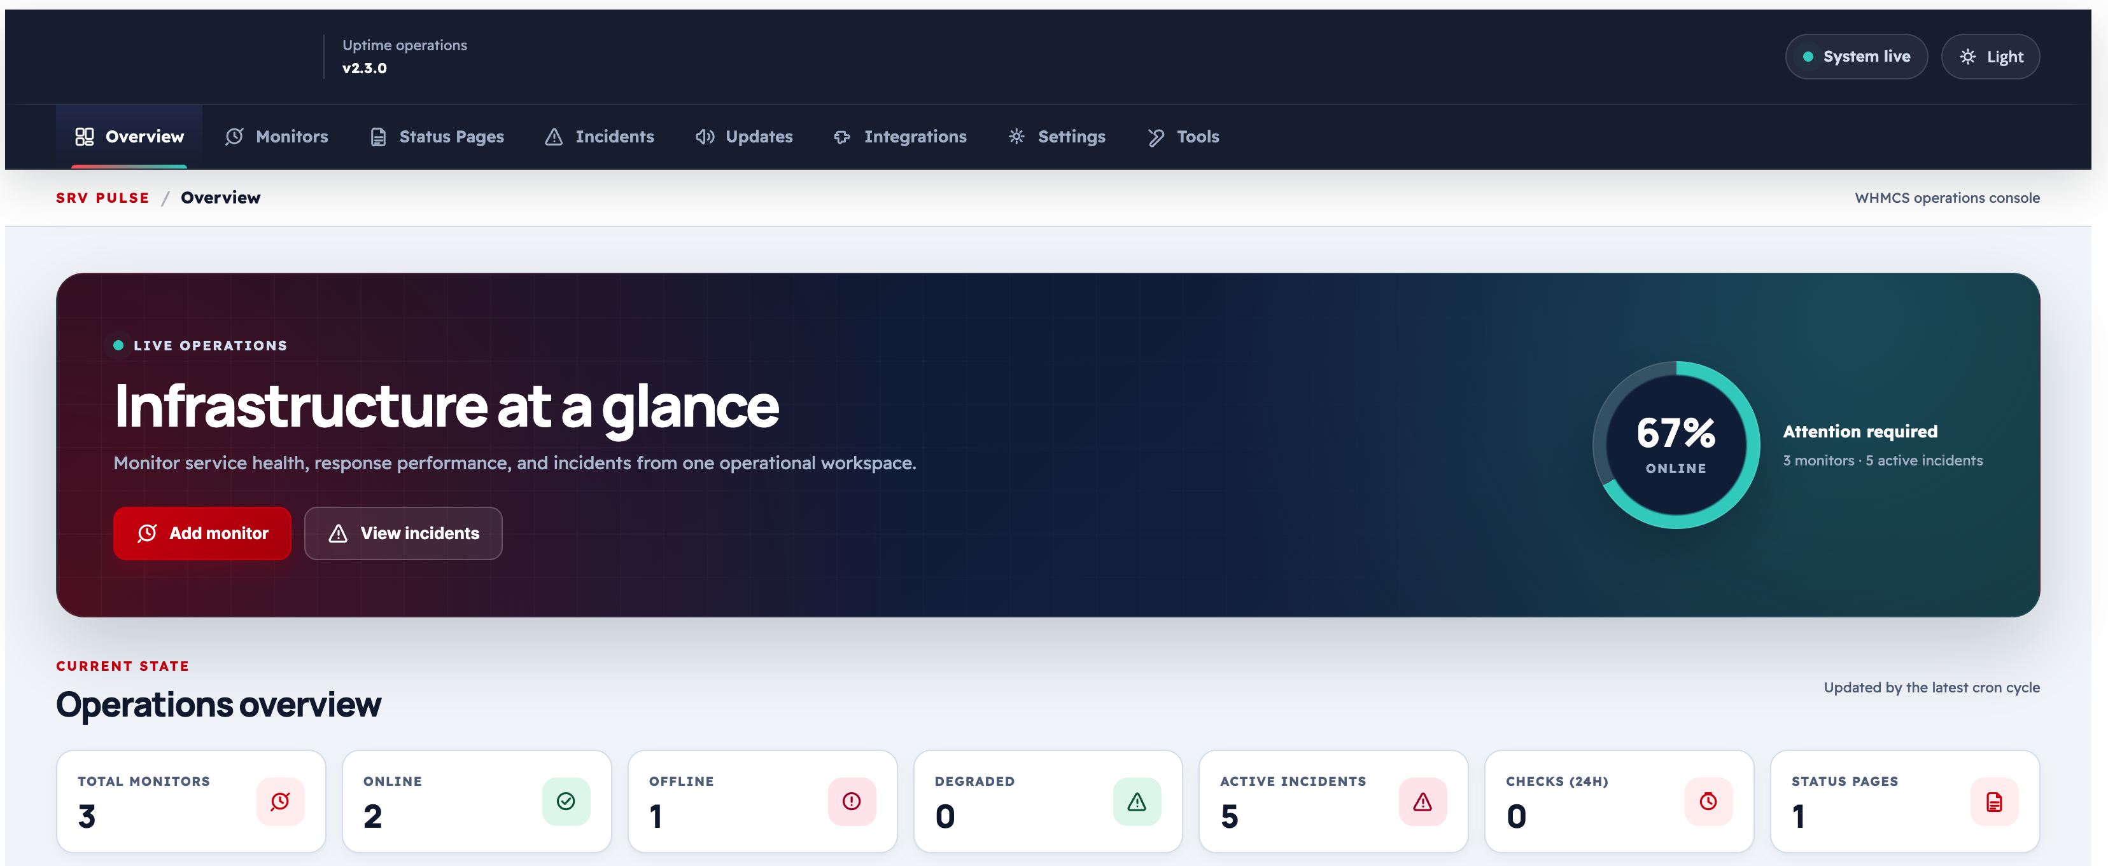Toggle the Light theme switch
This screenshot has width=2108, height=866.
[x=1990, y=57]
